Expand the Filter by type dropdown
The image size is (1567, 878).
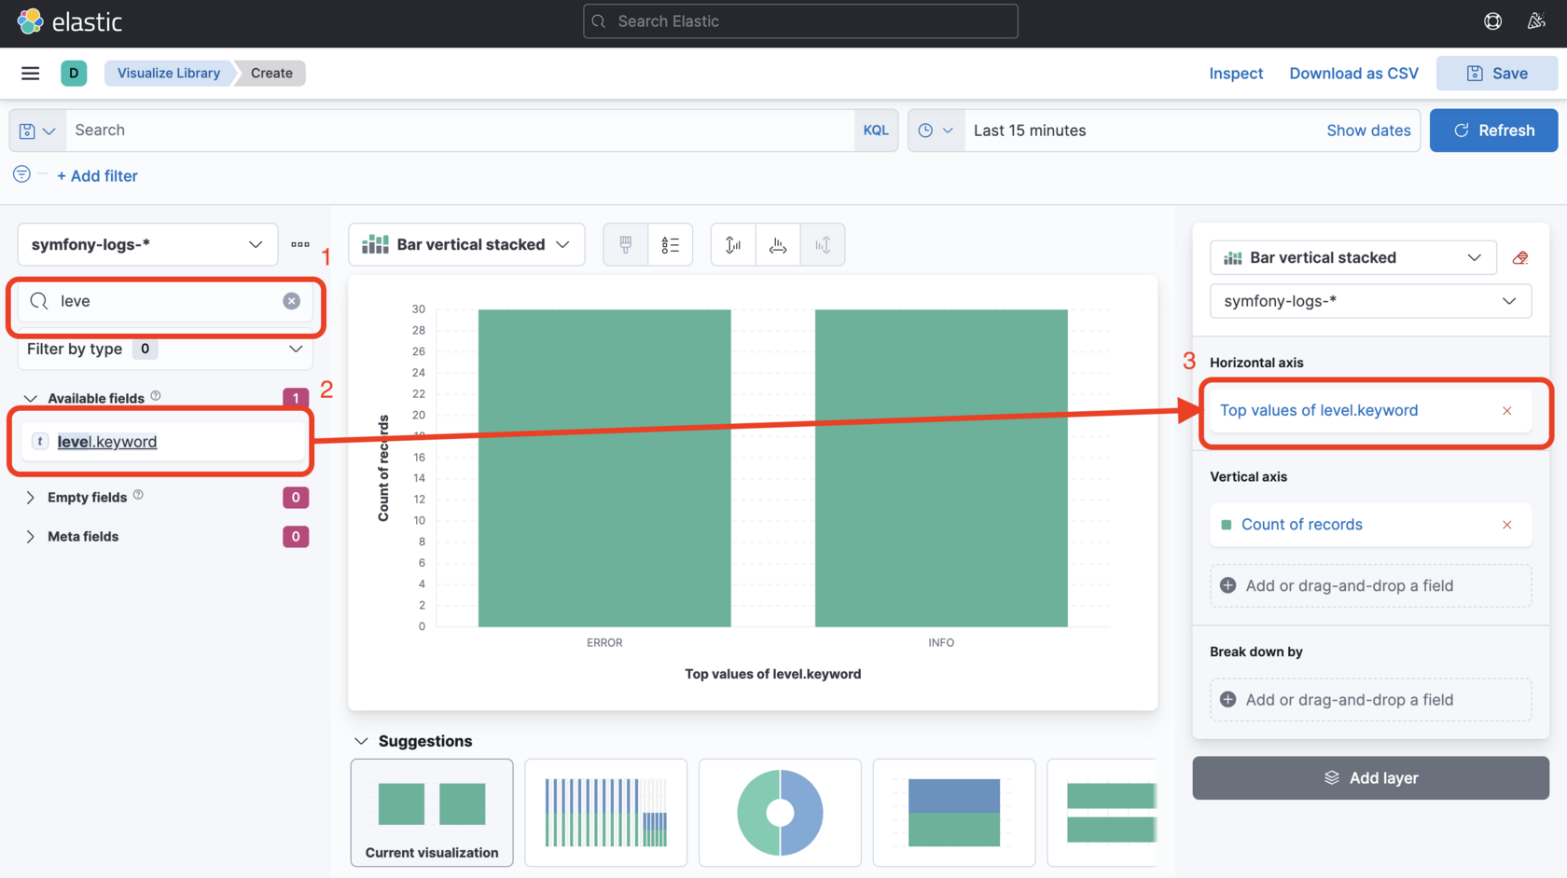click(x=165, y=350)
